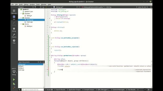Collapse the Headers folder

point(21,14)
